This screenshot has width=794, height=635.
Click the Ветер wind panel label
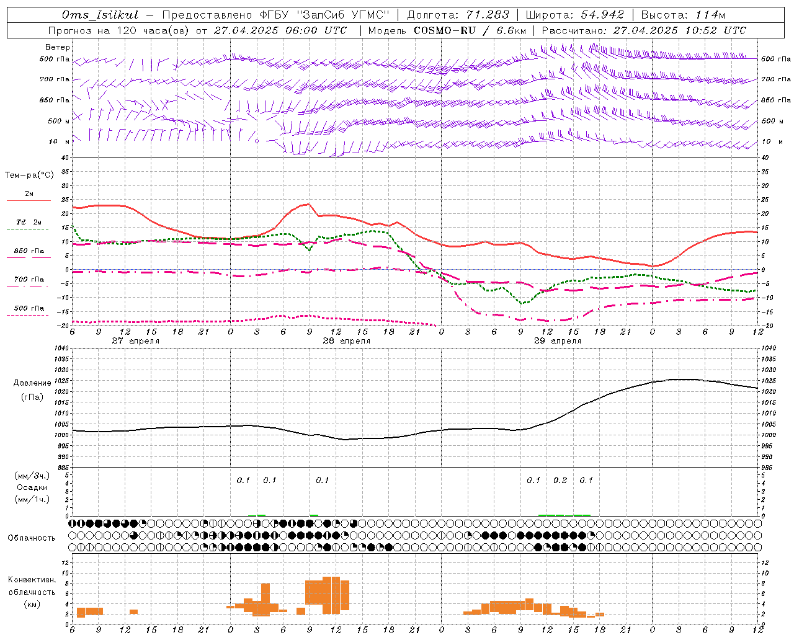58,47
